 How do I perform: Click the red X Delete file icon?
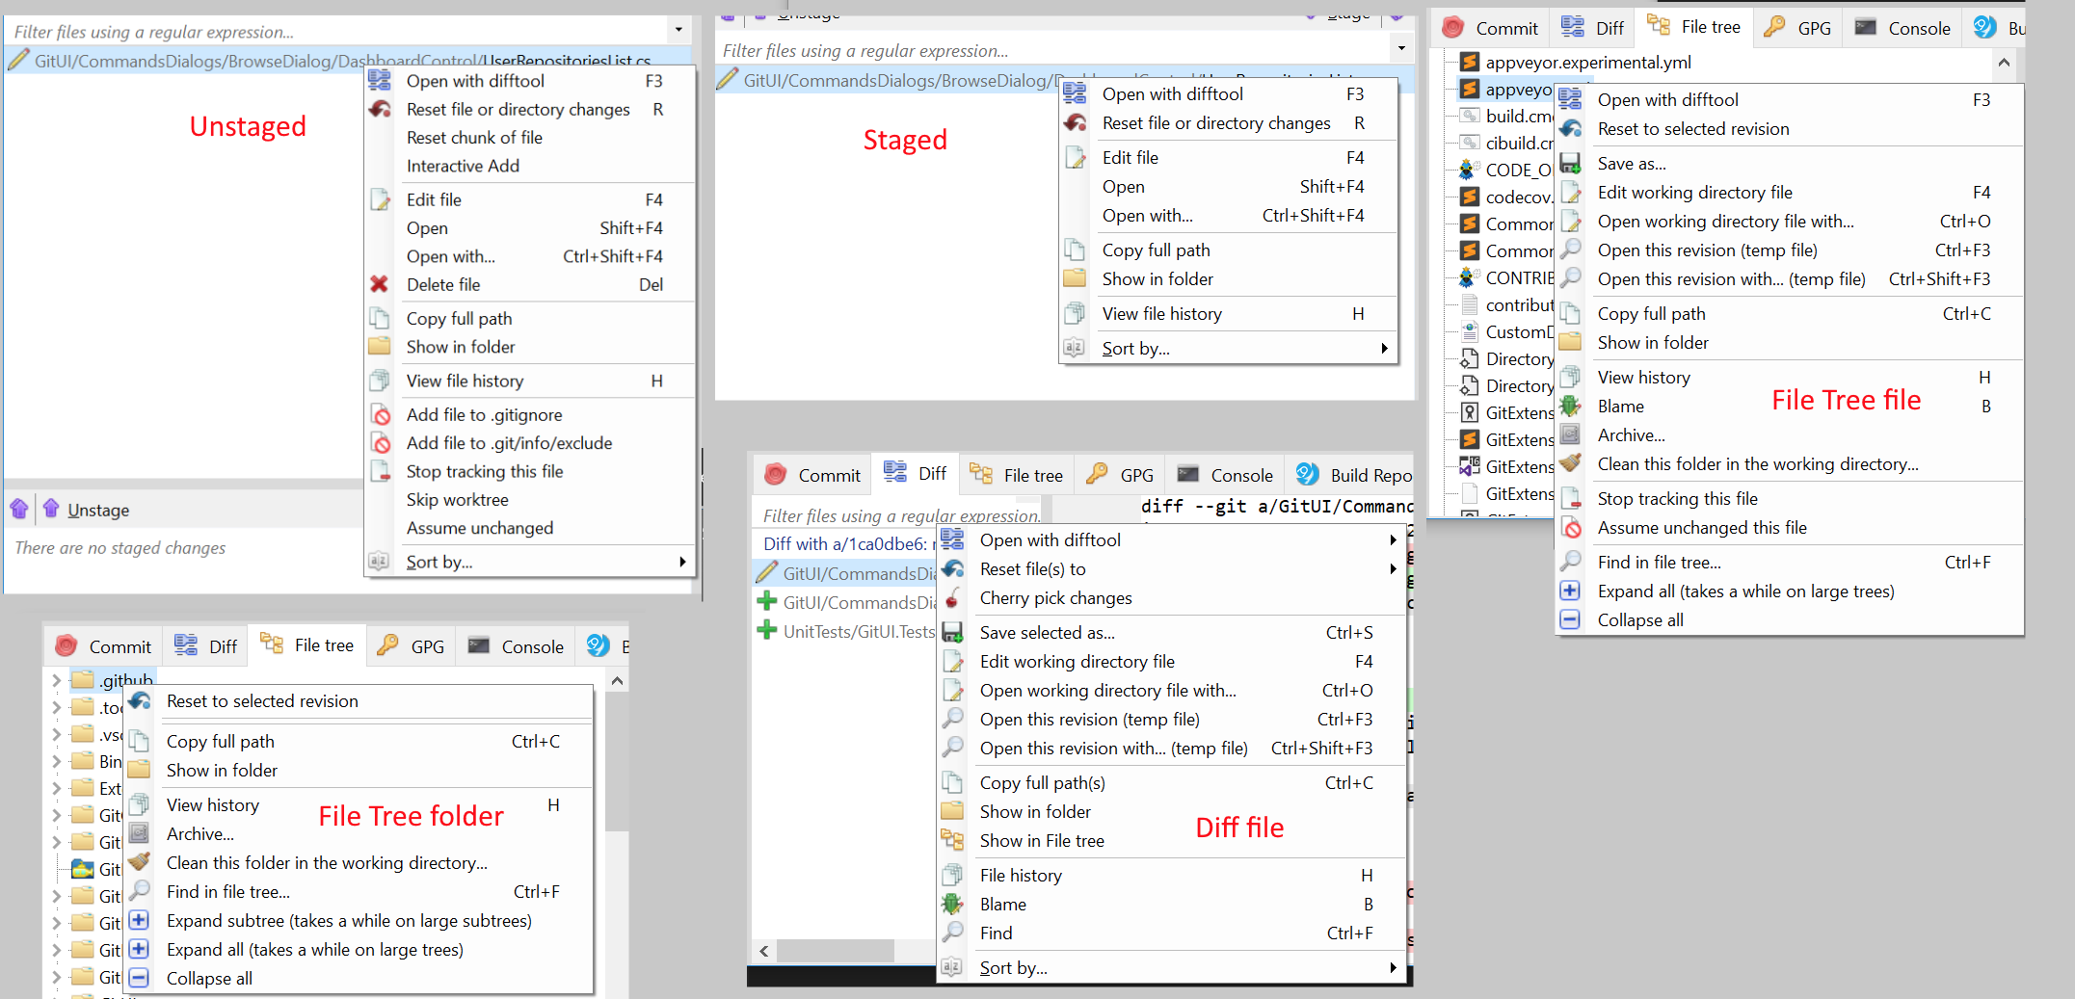click(x=380, y=284)
